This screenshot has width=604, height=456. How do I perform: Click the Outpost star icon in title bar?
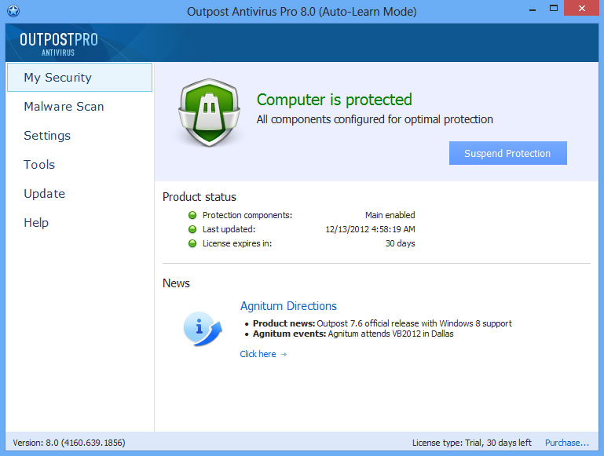point(13,11)
